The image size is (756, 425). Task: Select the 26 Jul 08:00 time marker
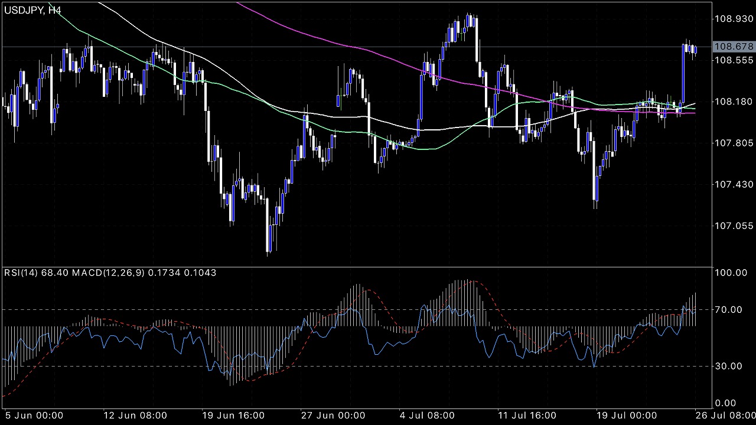pos(724,416)
